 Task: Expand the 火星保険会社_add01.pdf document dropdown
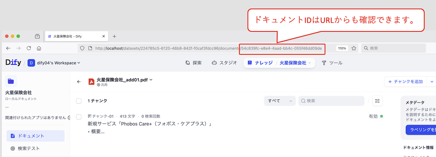tap(151, 80)
